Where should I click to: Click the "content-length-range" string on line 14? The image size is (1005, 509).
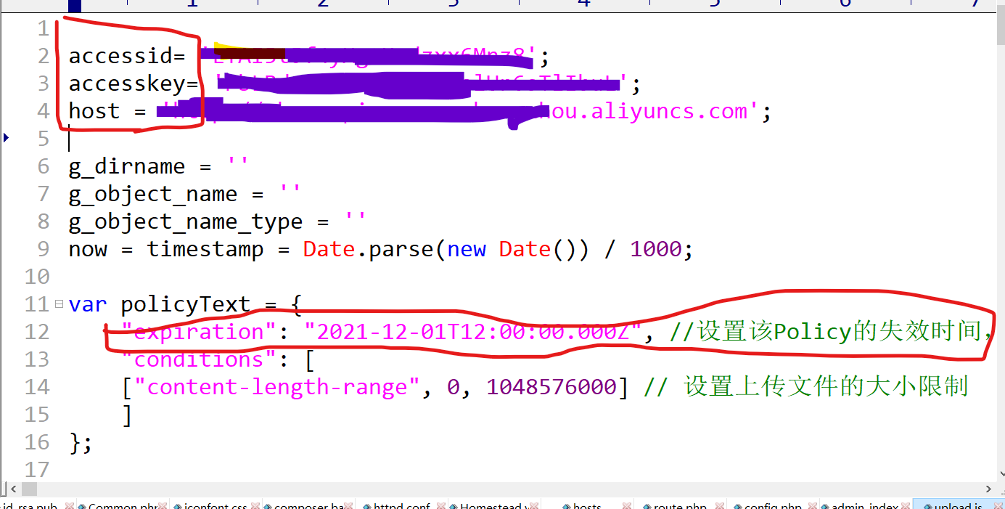coord(277,387)
